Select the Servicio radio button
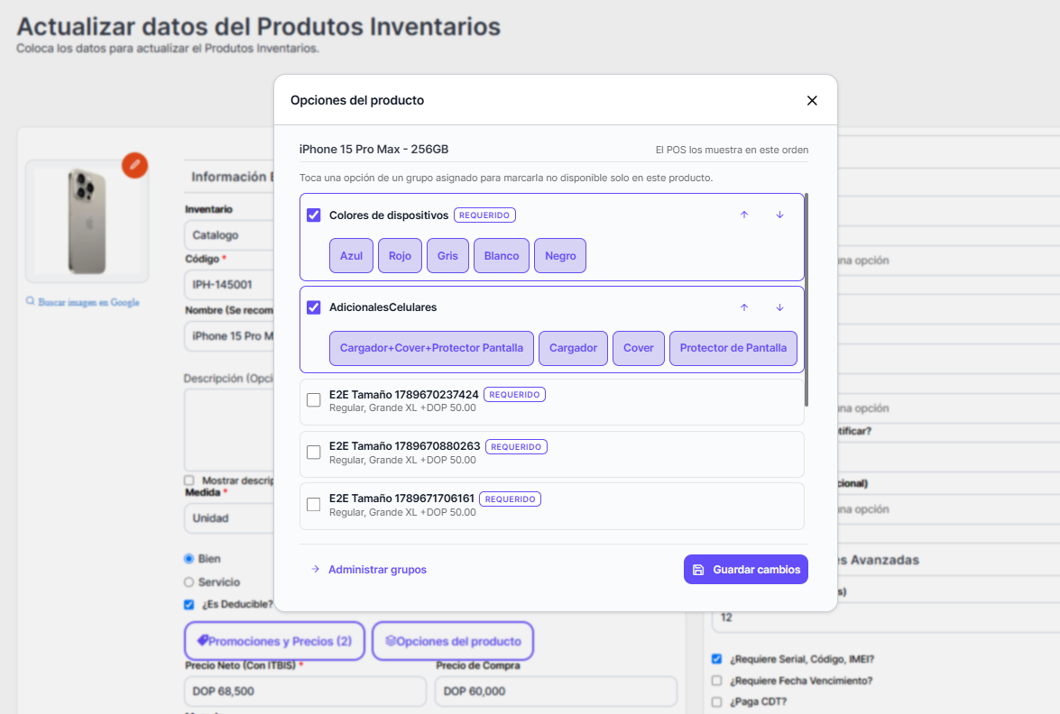 189,582
